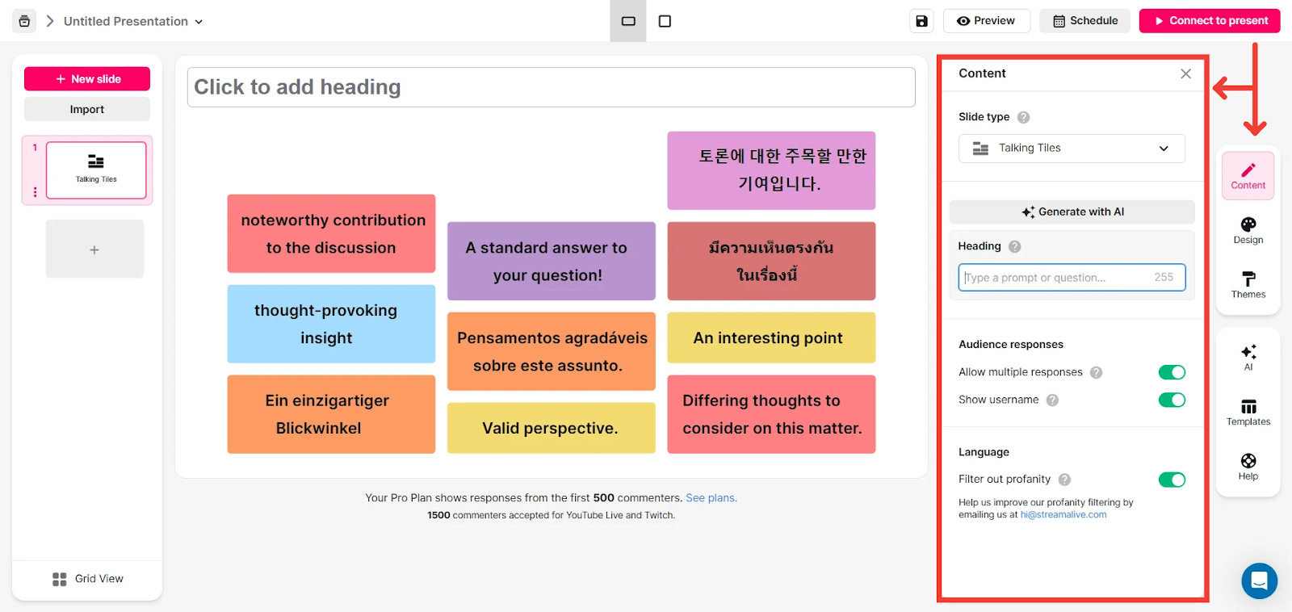Click Generate with AI button
This screenshot has width=1292, height=612.
tap(1072, 212)
